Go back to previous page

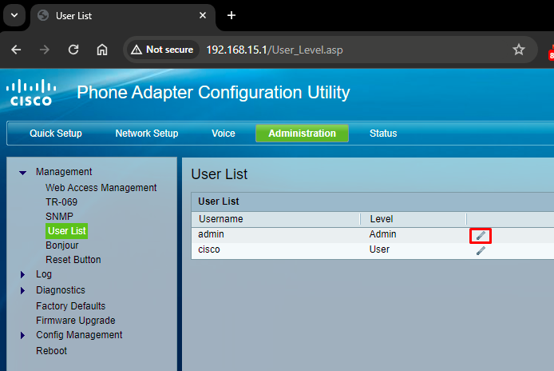[16, 50]
